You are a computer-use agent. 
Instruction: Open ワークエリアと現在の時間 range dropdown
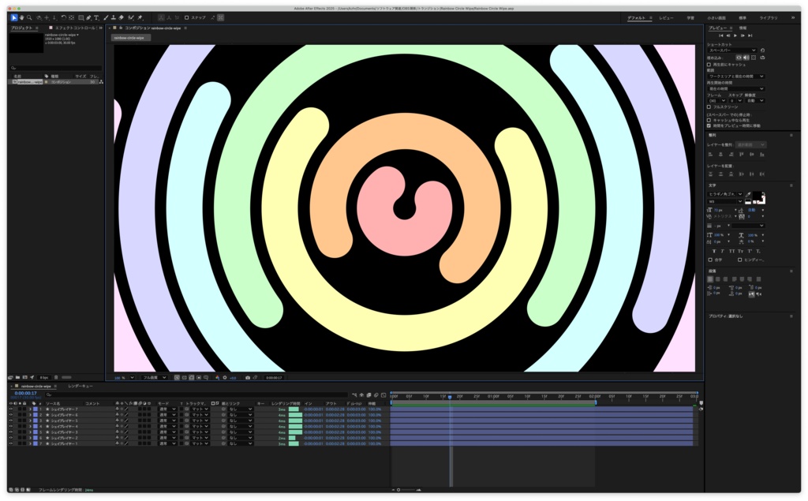(736, 77)
